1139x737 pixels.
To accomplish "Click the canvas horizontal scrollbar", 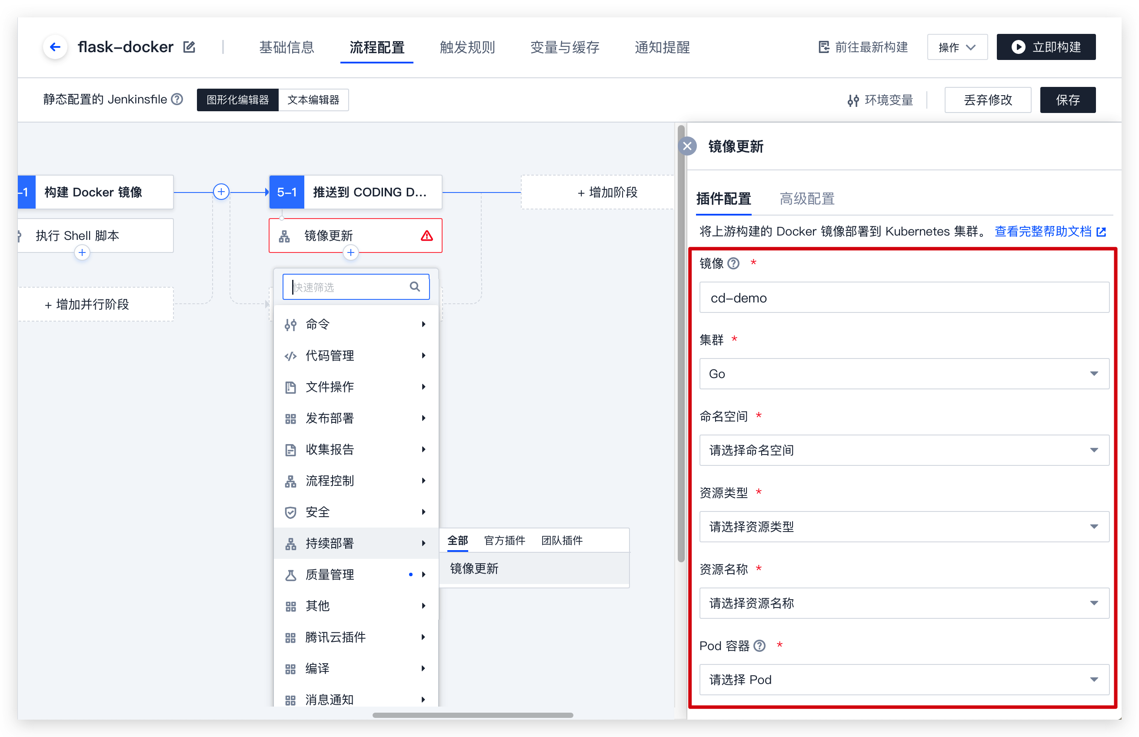I will 473,715.
